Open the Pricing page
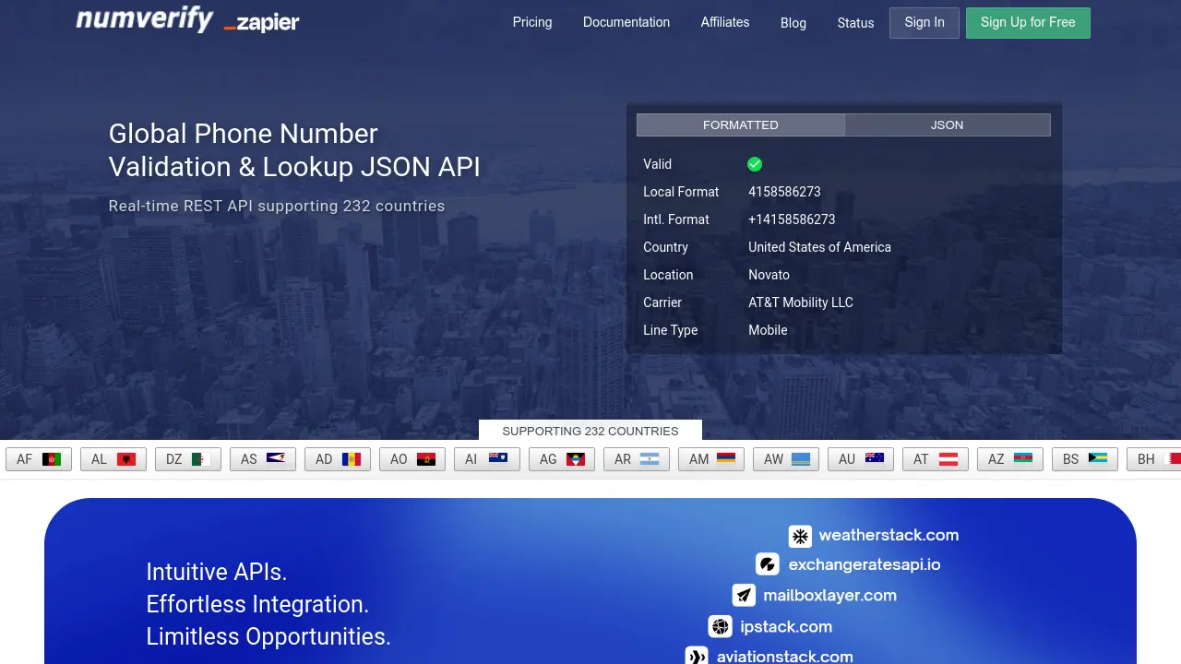The image size is (1181, 664). point(532,22)
